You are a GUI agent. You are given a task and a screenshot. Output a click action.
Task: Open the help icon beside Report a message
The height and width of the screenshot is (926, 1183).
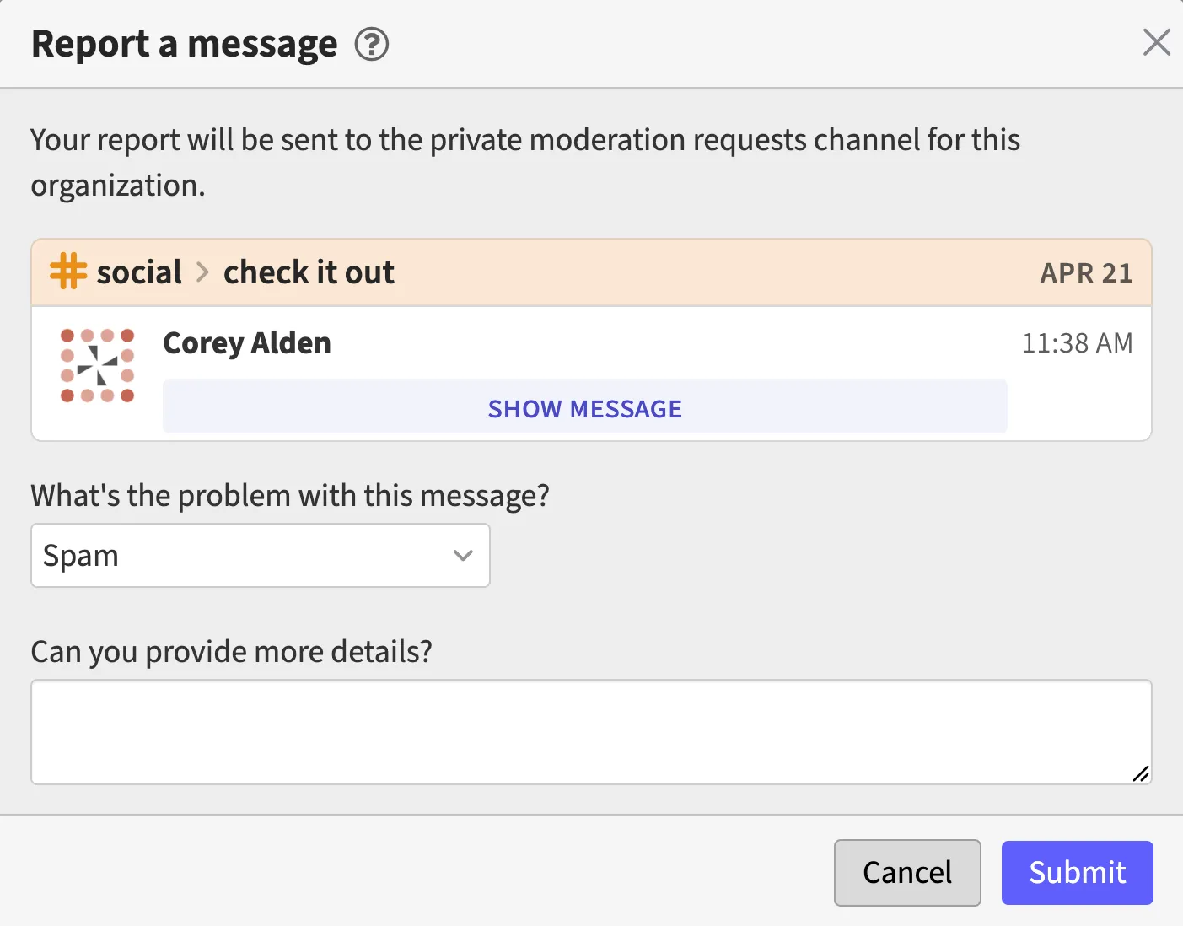371,44
